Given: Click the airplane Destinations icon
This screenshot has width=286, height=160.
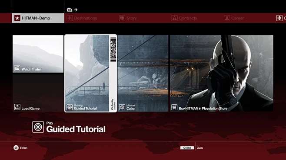Looking at the screenshot, I should pyautogui.click(x=70, y=18).
